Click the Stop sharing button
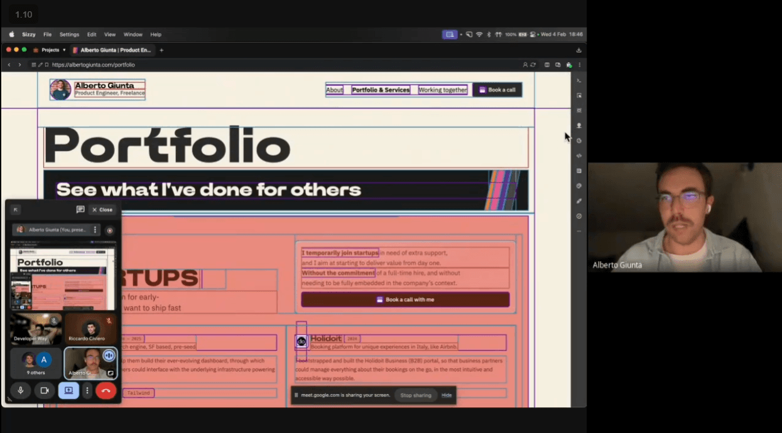 click(x=416, y=395)
